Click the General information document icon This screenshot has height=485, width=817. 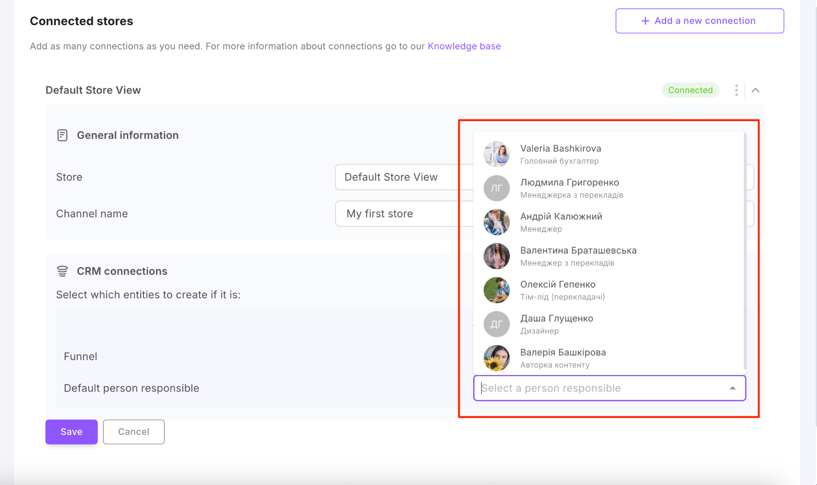click(x=62, y=135)
